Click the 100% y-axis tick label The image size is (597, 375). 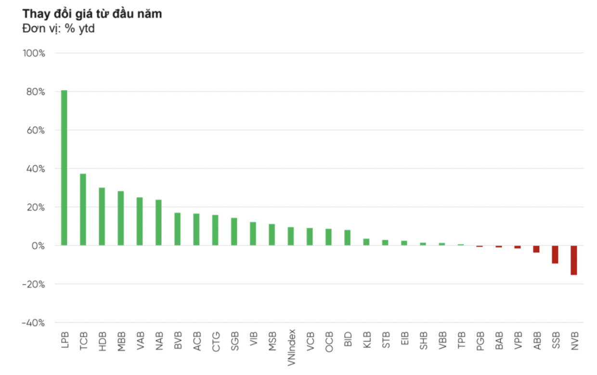[34, 53]
